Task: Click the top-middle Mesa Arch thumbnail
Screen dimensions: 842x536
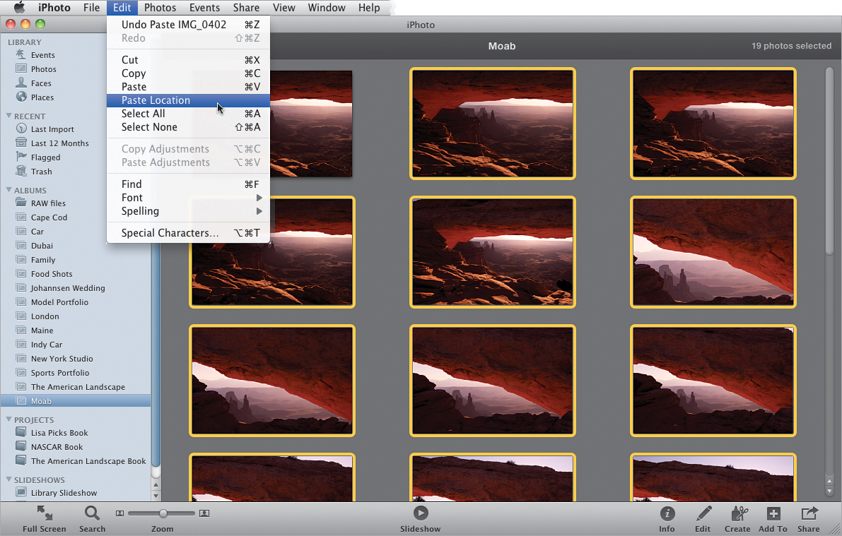Action: coord(493,124)
